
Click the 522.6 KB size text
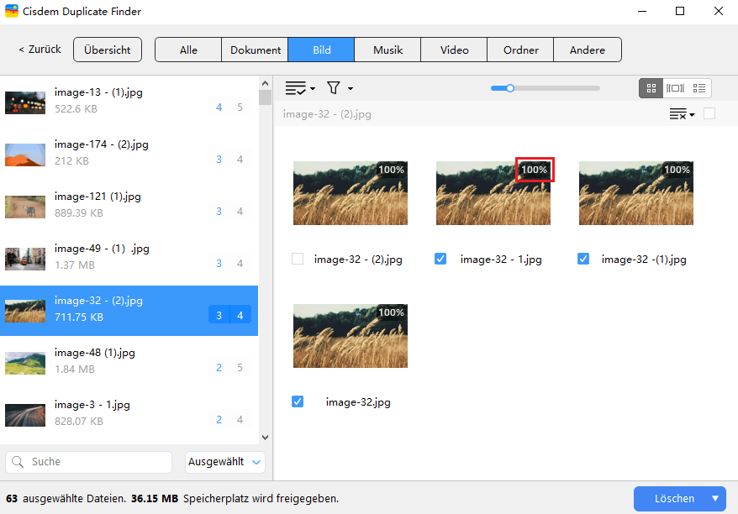pos(76,109)
